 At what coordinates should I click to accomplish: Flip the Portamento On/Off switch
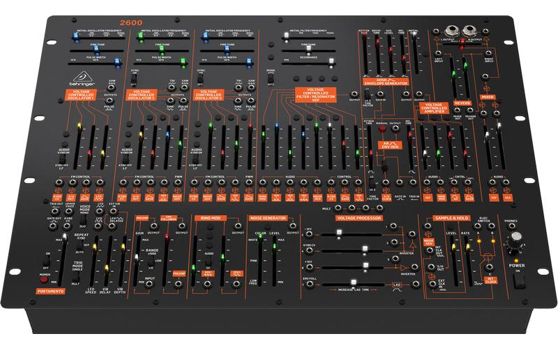click(x=46, y=260)
